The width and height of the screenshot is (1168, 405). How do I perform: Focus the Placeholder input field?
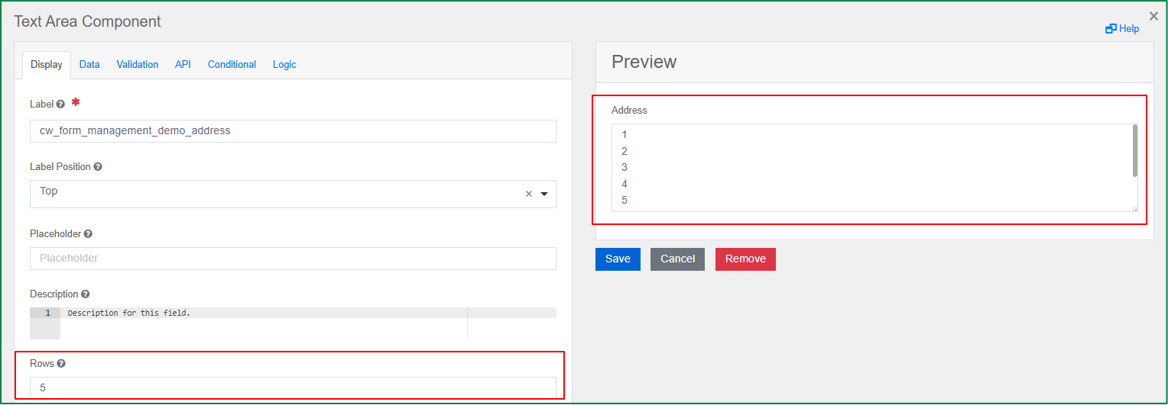click(x=293, y=259)
